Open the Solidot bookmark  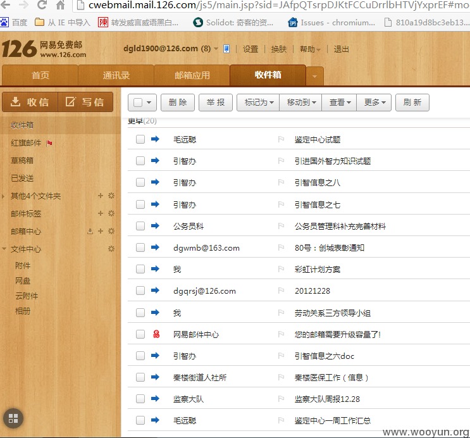[233, 23]
